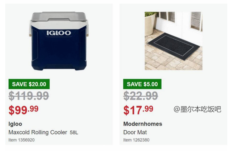Open the door mat product photo
Viewport: 232px width, 151px height.
[x=173, y=41]
